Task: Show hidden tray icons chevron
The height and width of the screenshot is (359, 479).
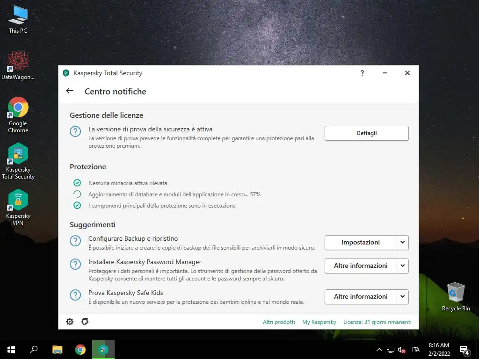Action: click(x=379, y=350)
